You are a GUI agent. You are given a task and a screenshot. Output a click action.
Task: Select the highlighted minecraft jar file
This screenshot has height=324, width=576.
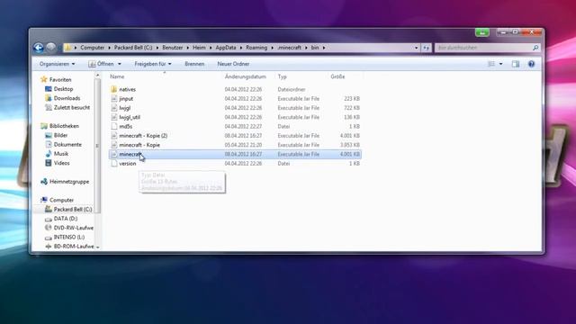[235, 154]
